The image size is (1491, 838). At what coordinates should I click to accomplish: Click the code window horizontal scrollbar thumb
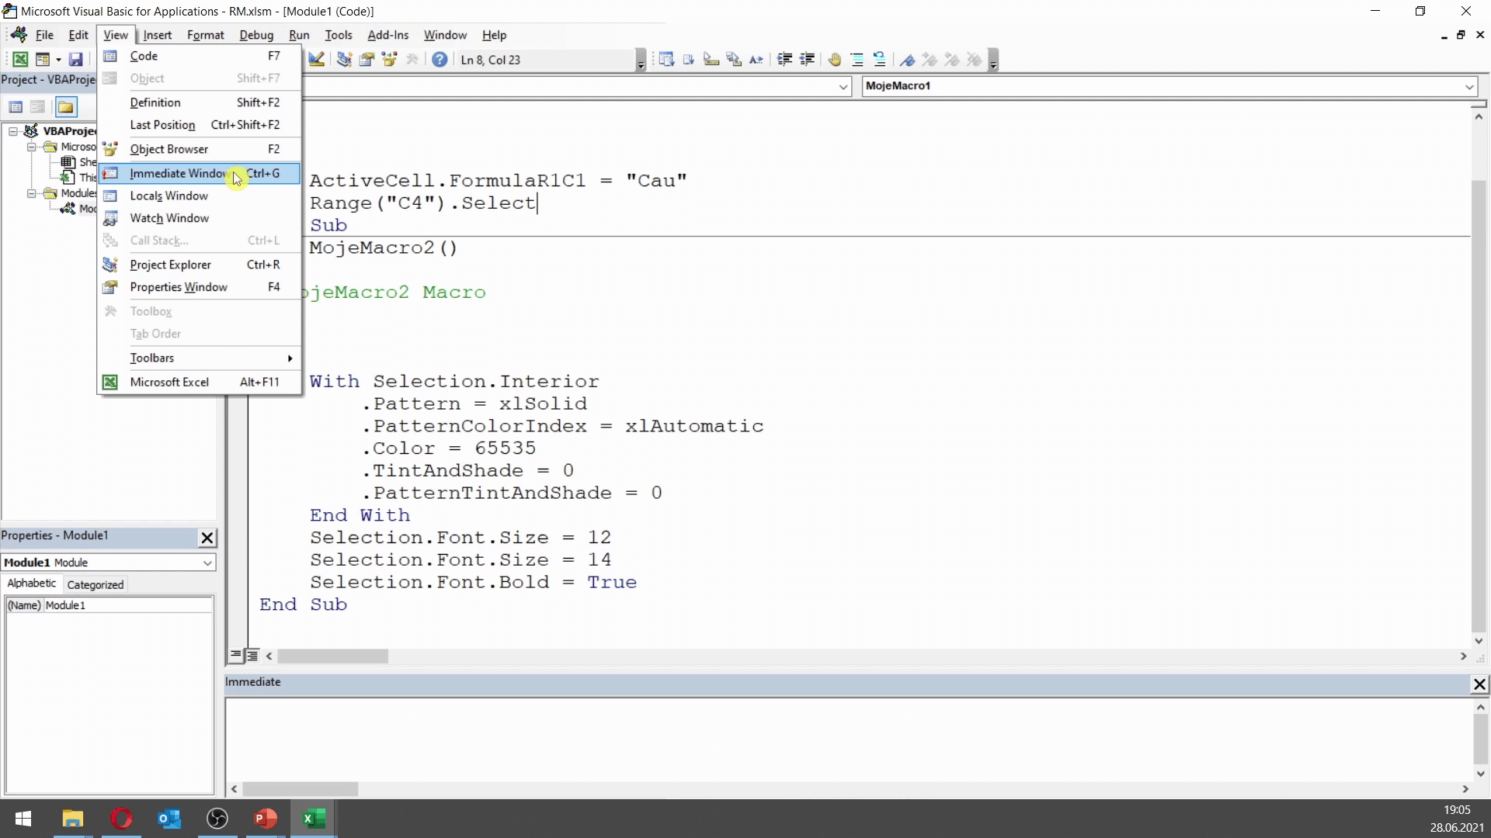coord(332,656)
